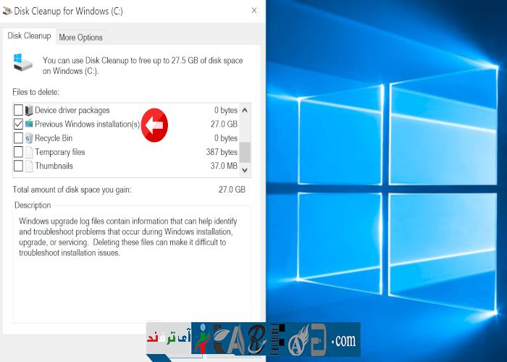The width and height of the screenshot is (507, 362).
Task: Toggle the Thumbnails checkbox
Action: (x=18, y=166)
